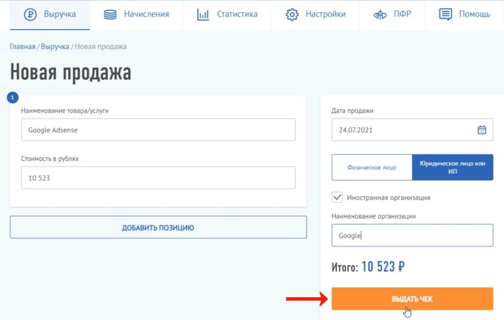504x320 pixels.
Task: Open the calendar icon in sale date
Action: pyautogui.click(x=482, y=130)
